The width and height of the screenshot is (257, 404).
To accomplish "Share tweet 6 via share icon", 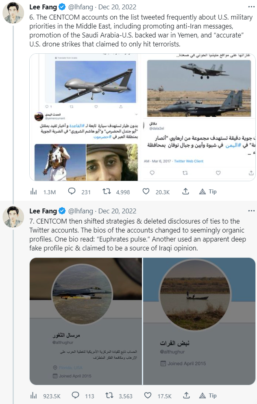I will 185,191.
